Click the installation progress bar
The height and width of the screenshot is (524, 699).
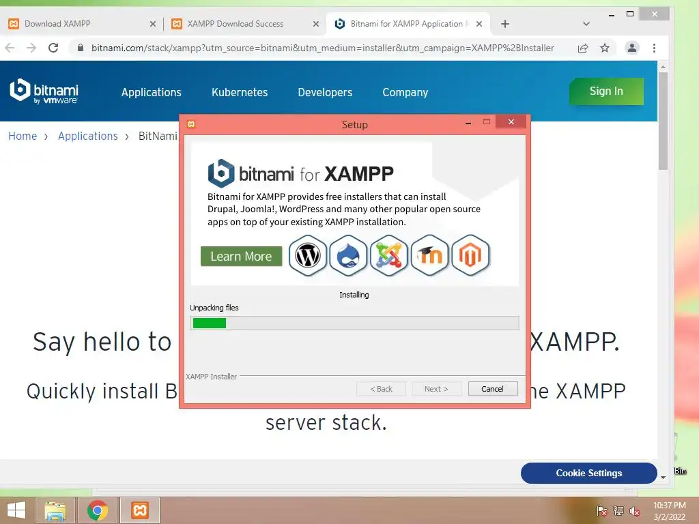[355, 323]
